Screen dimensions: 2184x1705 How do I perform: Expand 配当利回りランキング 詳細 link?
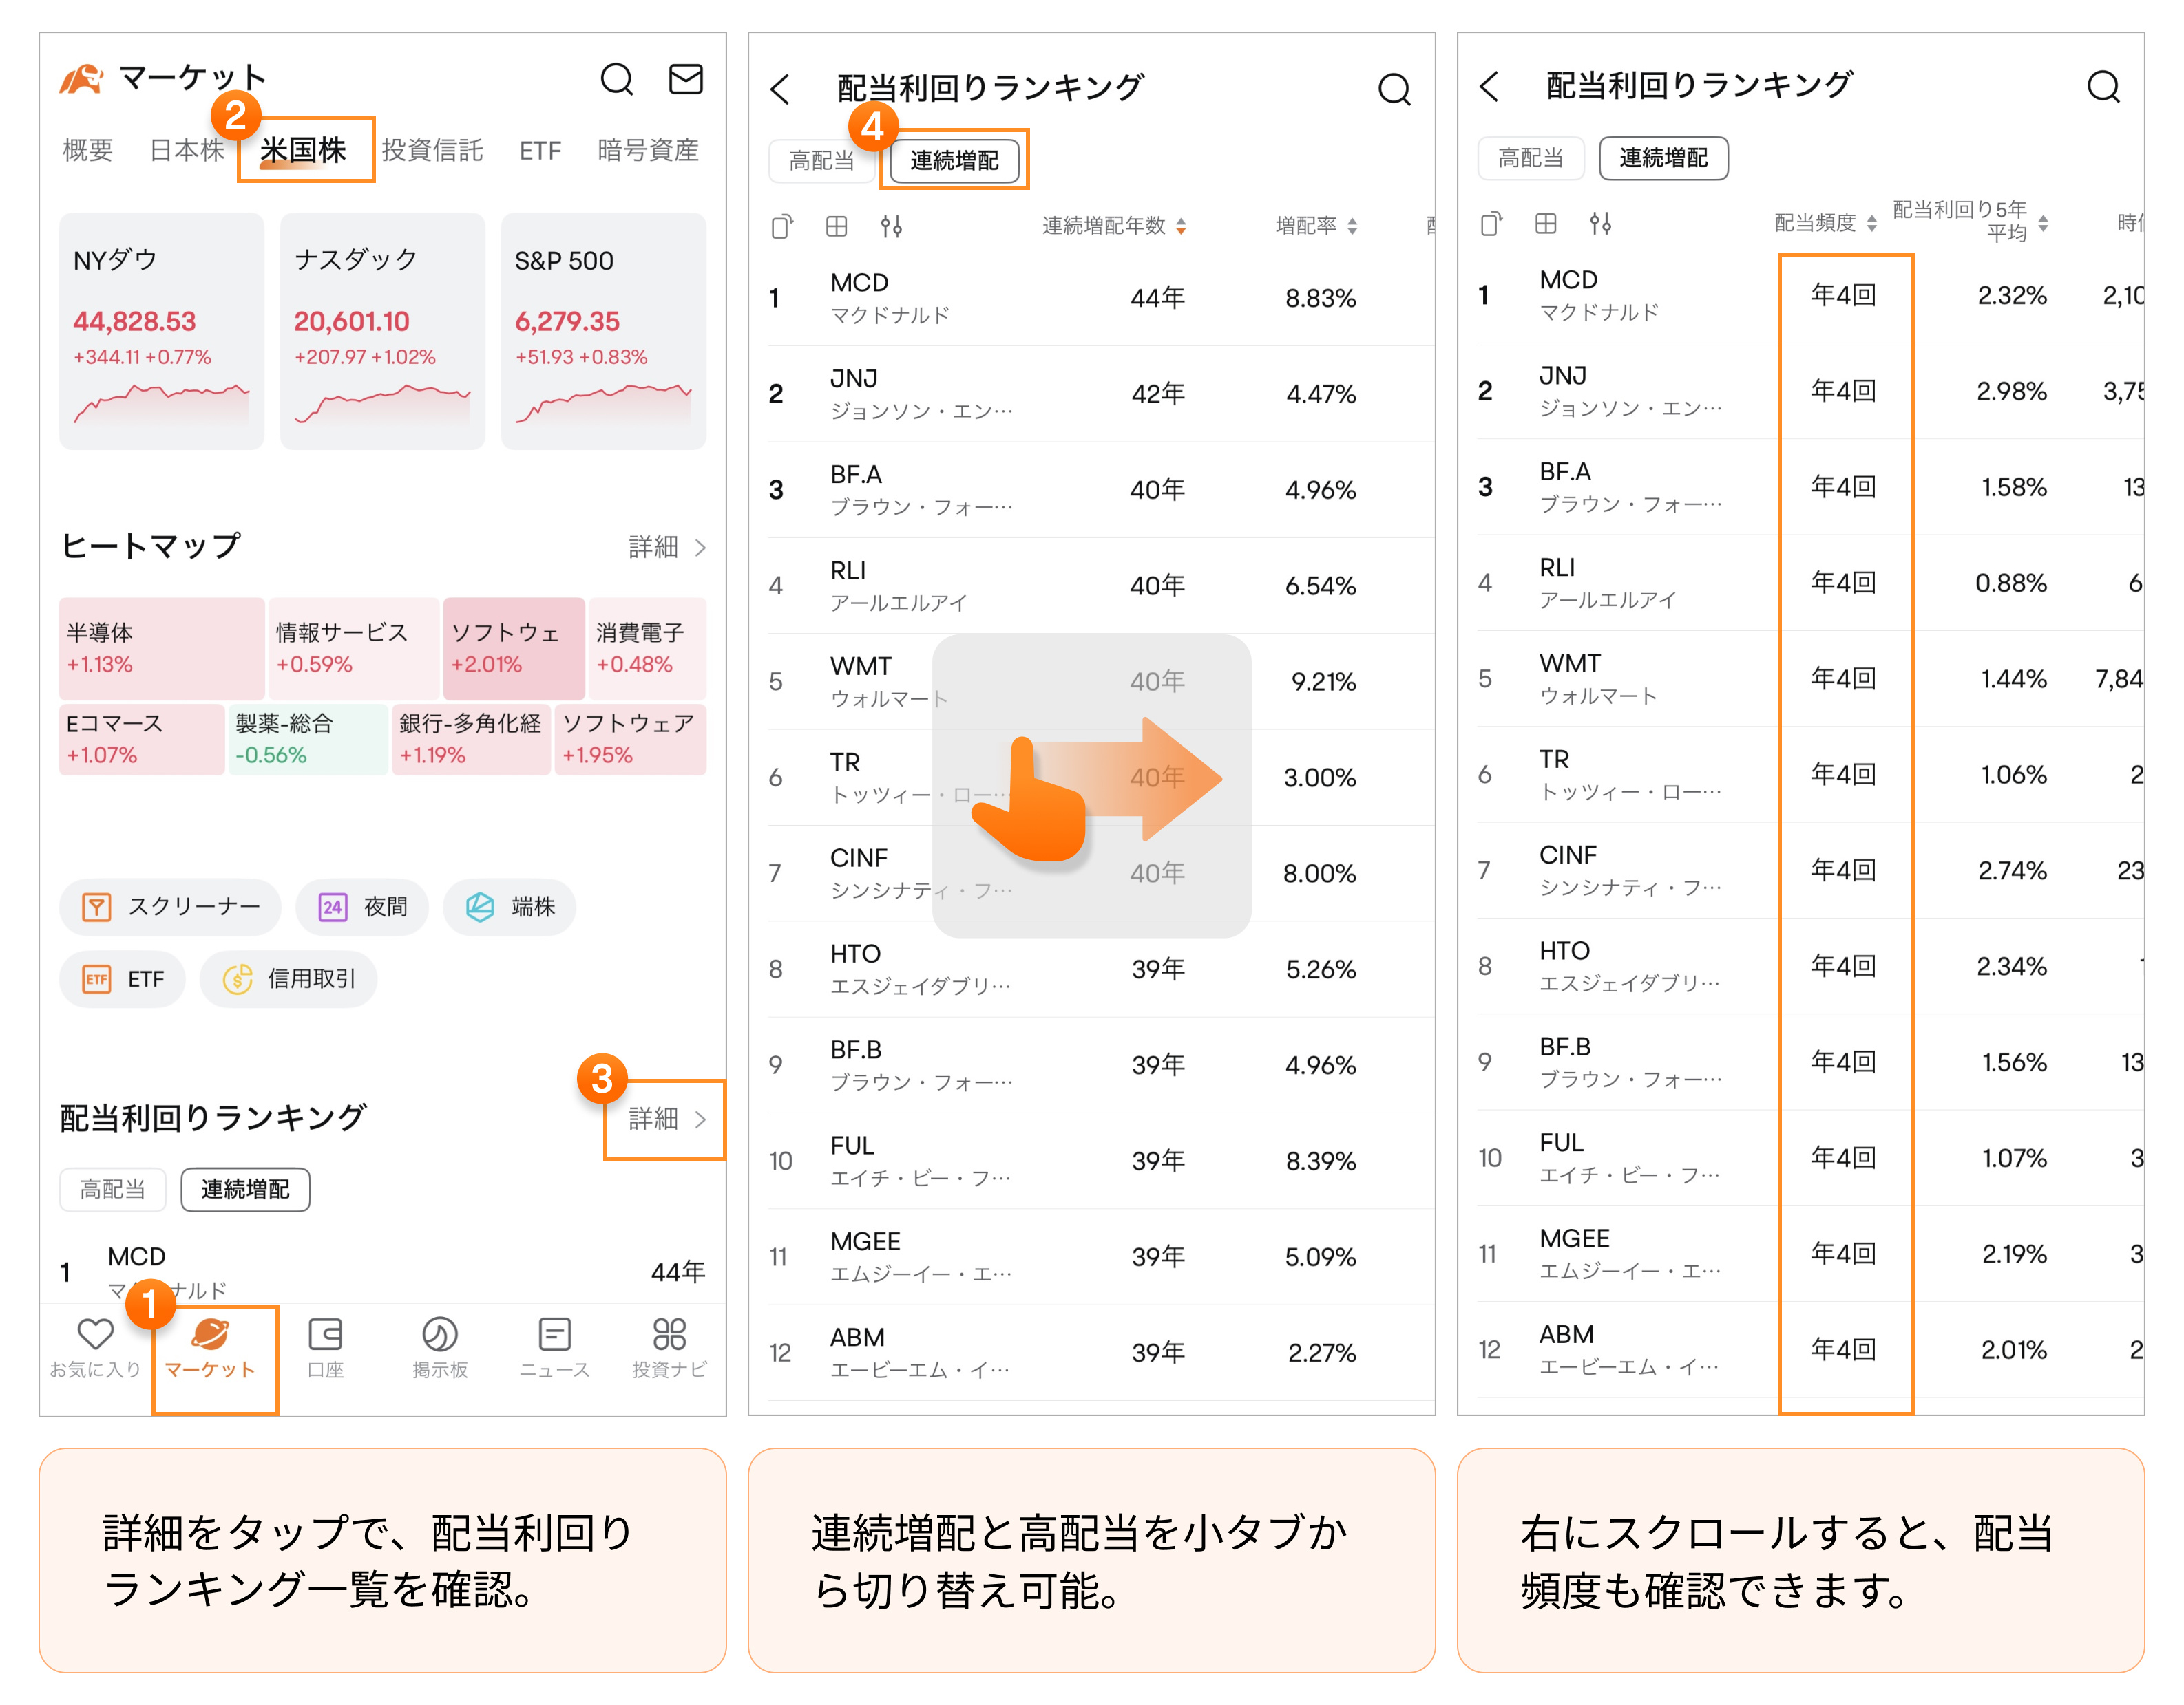tap(667, 1118)
